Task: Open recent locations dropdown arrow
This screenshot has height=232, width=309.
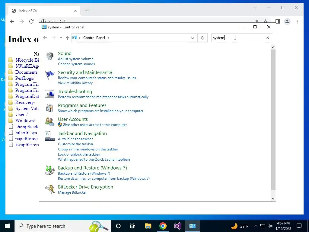Action: [61, 38]
